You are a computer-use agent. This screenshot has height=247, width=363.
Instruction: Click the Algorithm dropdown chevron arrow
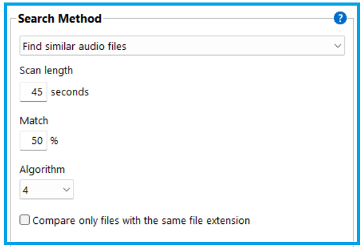(67, 190)
